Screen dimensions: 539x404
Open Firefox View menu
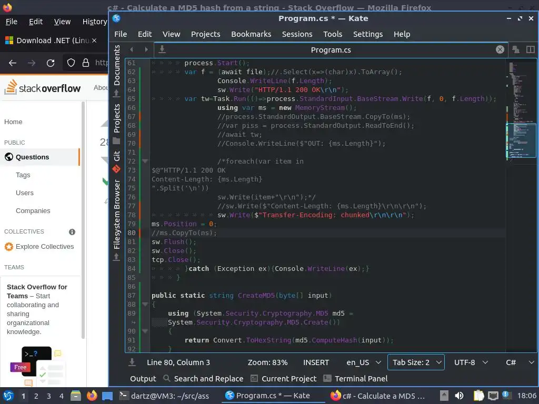(62, 22)
